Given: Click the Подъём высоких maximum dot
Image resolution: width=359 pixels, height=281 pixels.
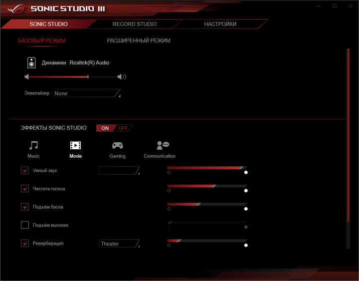Looking at the screenshot, I should 246,227.
